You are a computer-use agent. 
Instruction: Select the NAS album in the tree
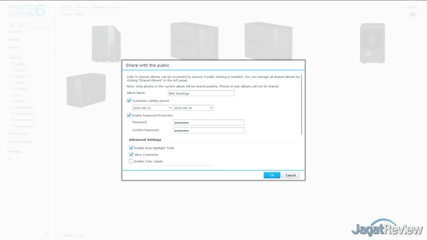click(18, 95)
